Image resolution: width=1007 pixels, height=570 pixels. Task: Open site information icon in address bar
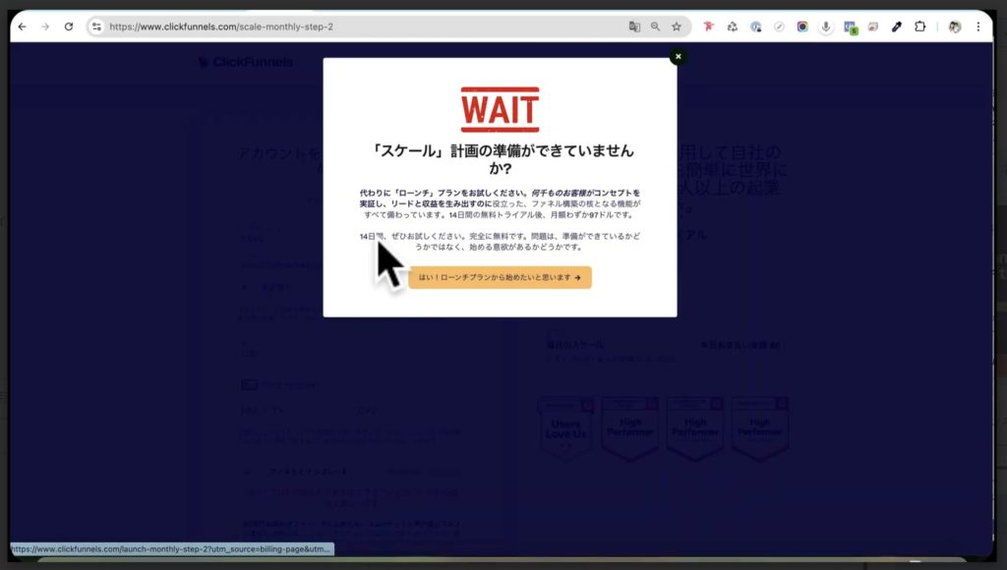coord(97,27)
